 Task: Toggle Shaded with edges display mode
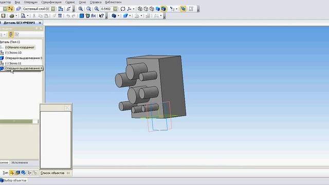(x=163, y=9)
